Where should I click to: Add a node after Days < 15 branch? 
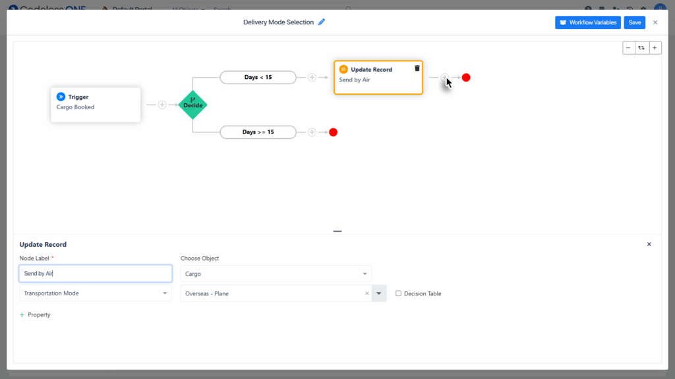(x=312, y=78)
